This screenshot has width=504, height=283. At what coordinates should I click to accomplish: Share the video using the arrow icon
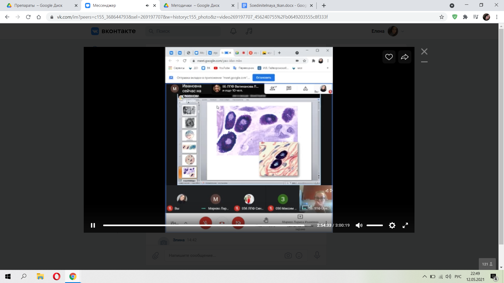pos(405,57)
